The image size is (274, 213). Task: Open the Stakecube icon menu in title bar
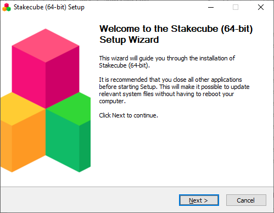point(7,7)
